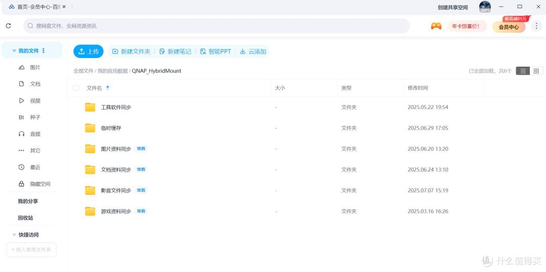Click the 影音文件同步 folder name
This screenshot has height=272, width=546.
116,191
